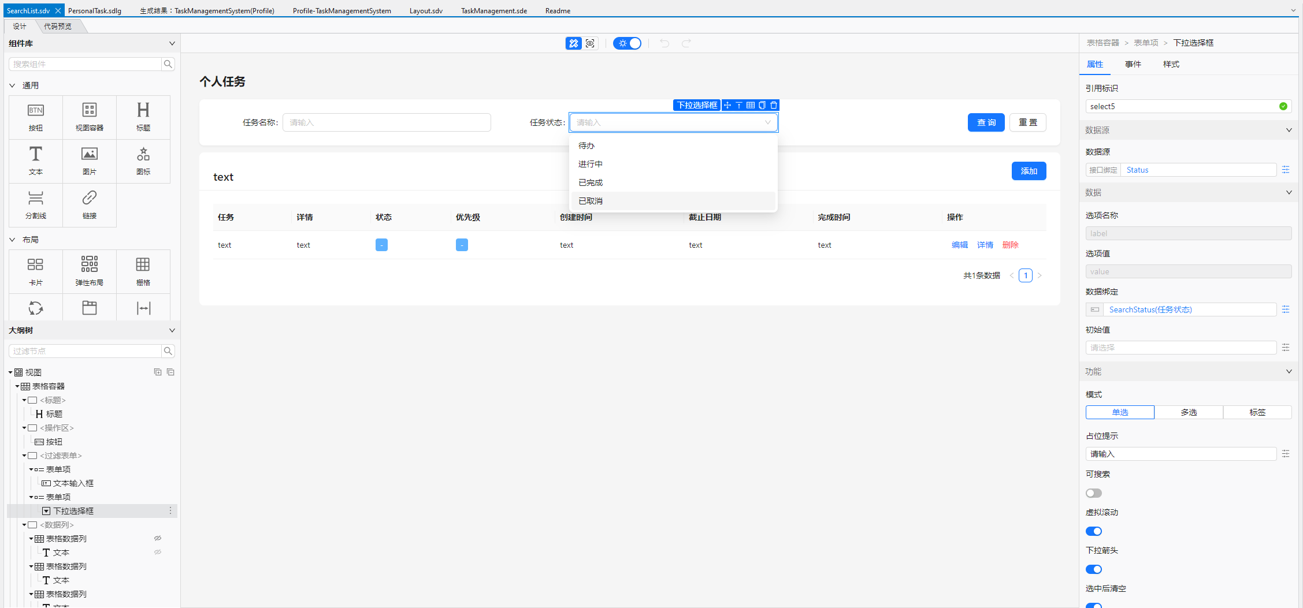Open the TaskManagement.sde file tab
The image size is (1303, 608).
[493, 10]
